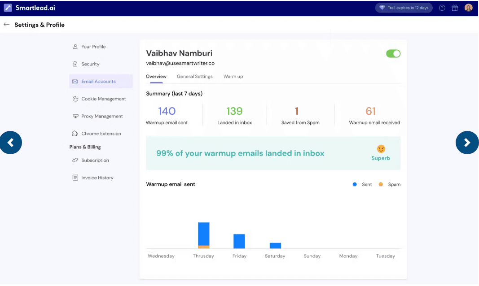
Task: Click the gift icon in the header
Action: [x=455, y=8]
